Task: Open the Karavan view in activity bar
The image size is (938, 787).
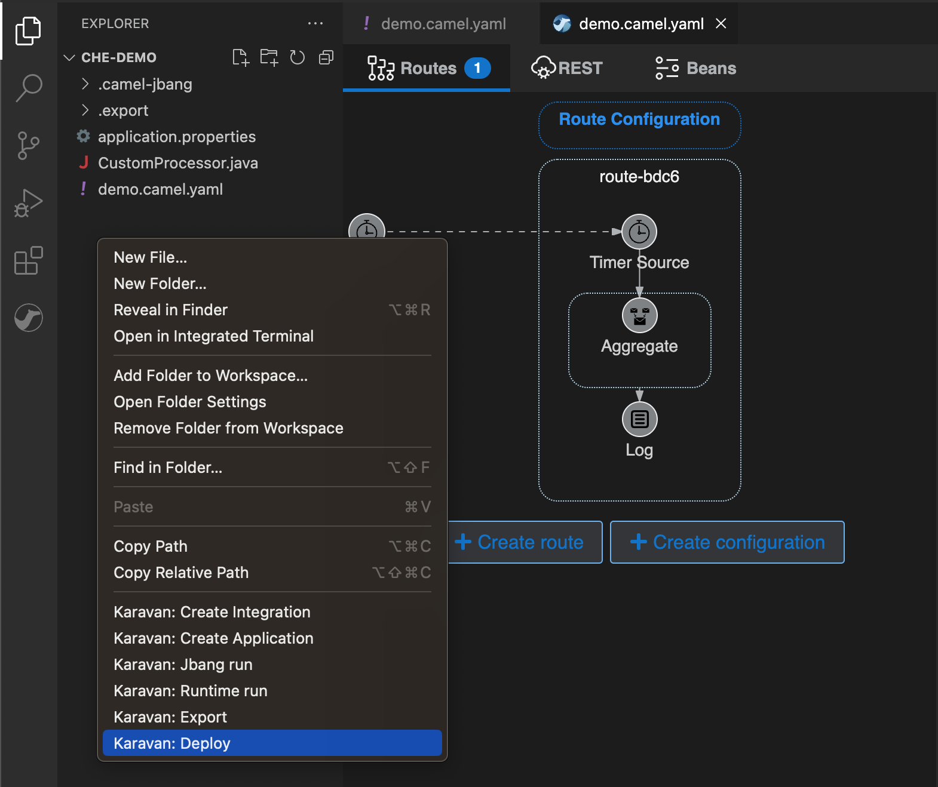Action: [x=28, y=318]
